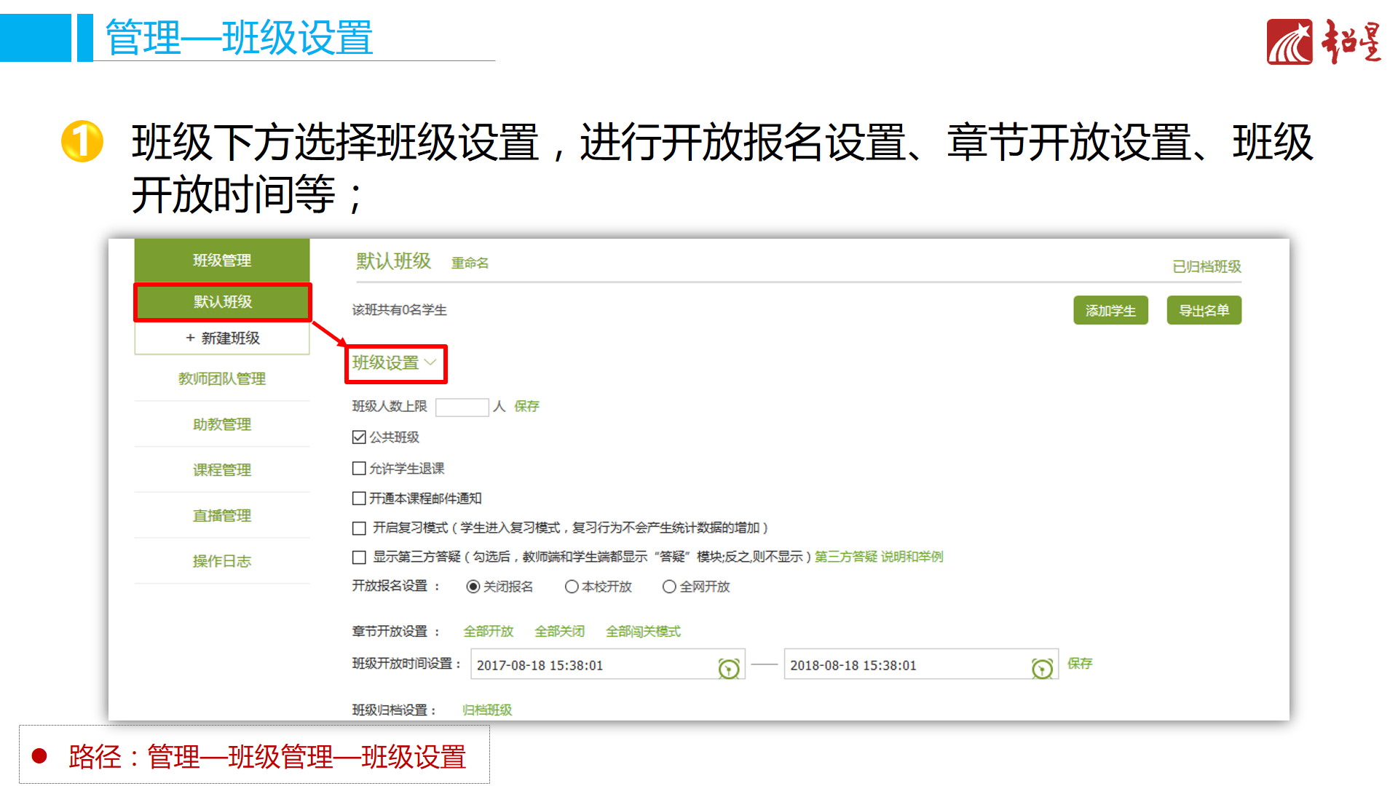Open 教师团队管理 in sidebar

coord(222,378)
